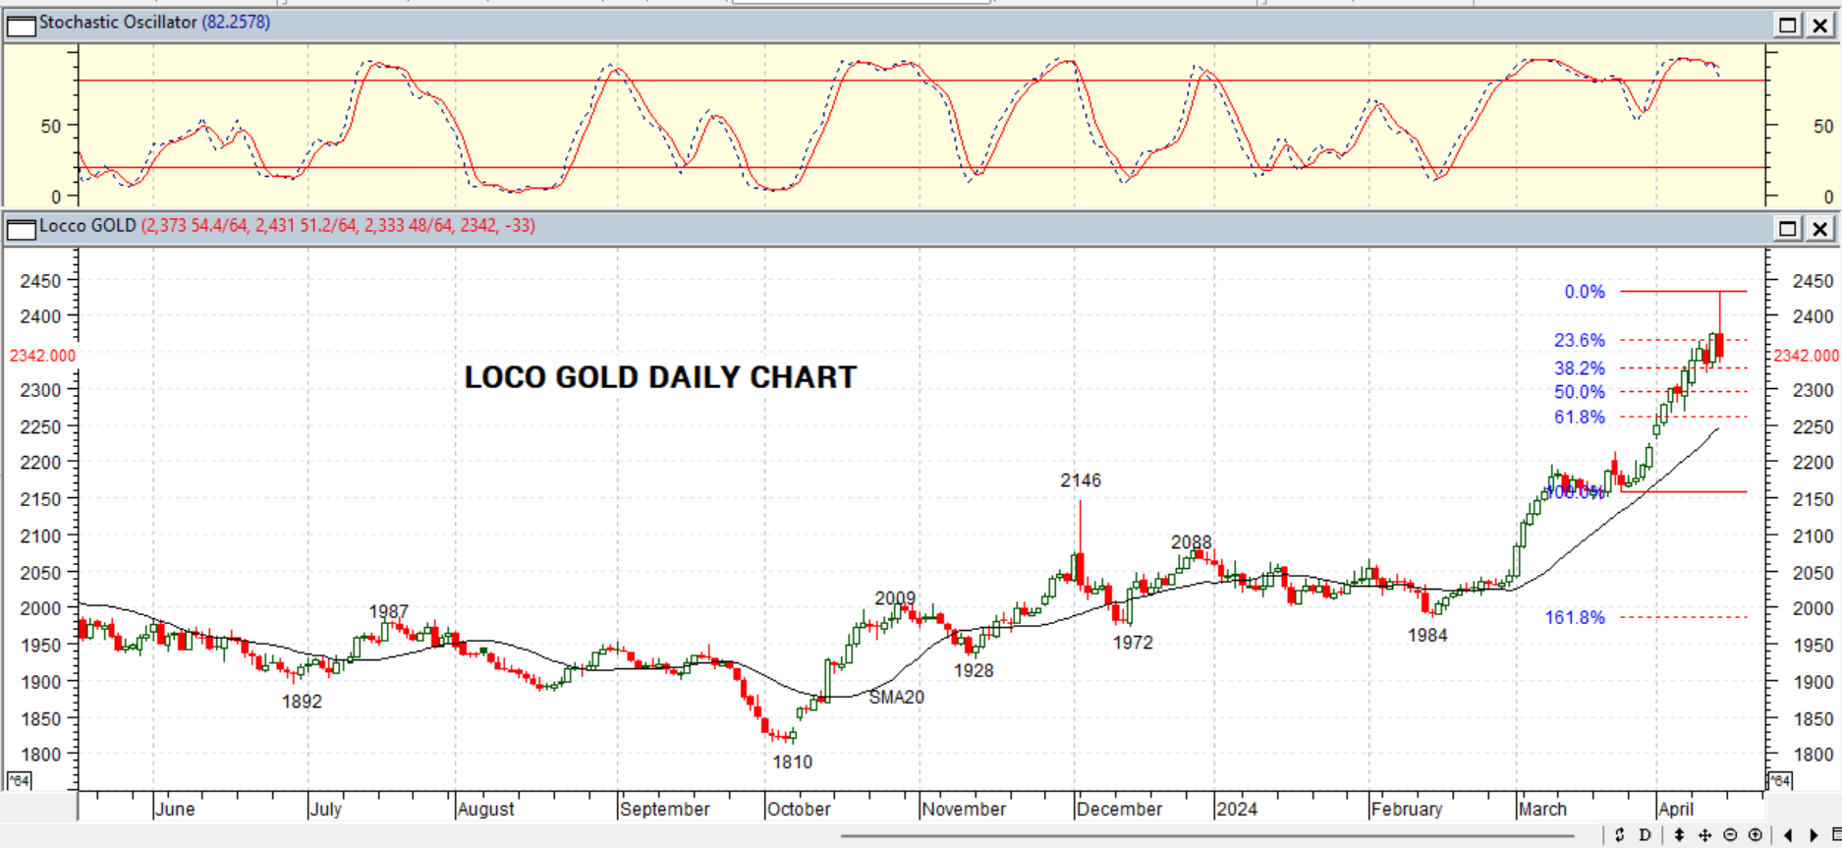Click the 2146 price peak annotation
The height and width of the screenshot is (848, 1842).
click(1081, 481)
